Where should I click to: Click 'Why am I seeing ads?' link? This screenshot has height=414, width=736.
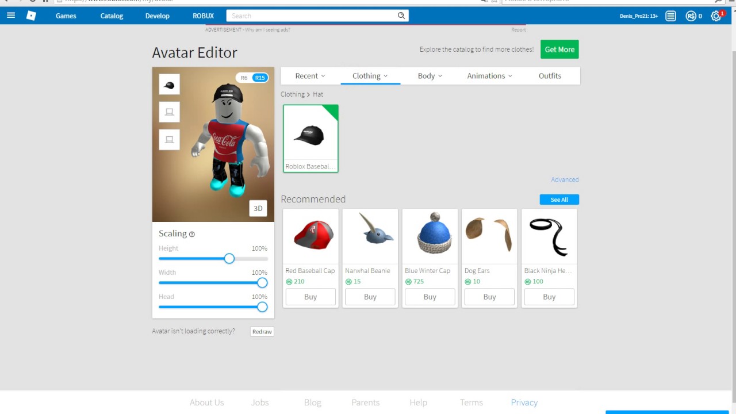pyautogui.click(x=267, y=30)
